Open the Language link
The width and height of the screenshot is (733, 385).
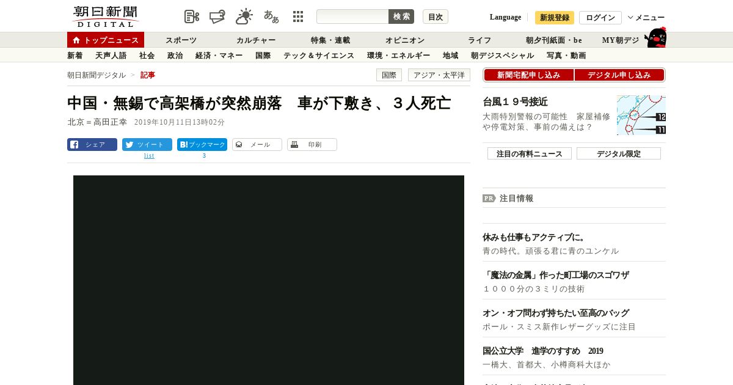pyautogui.click(x=505, y=17)
